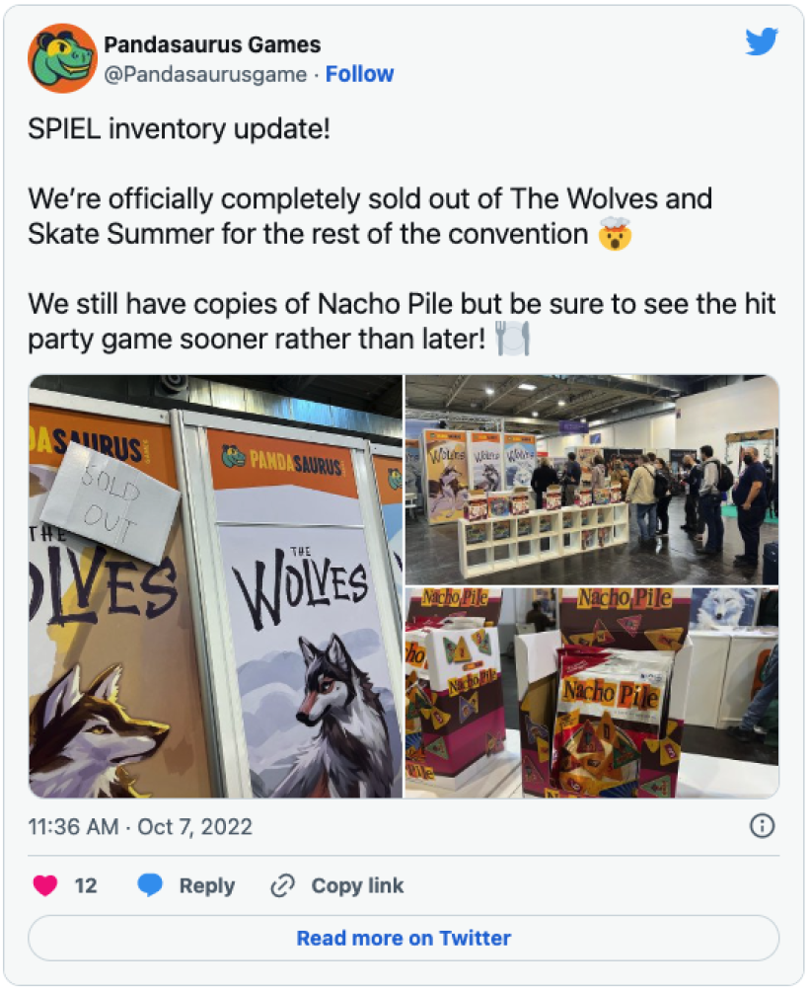Open the convention booth crowd photo
809x992 pixels.
(x=592, y=480)
